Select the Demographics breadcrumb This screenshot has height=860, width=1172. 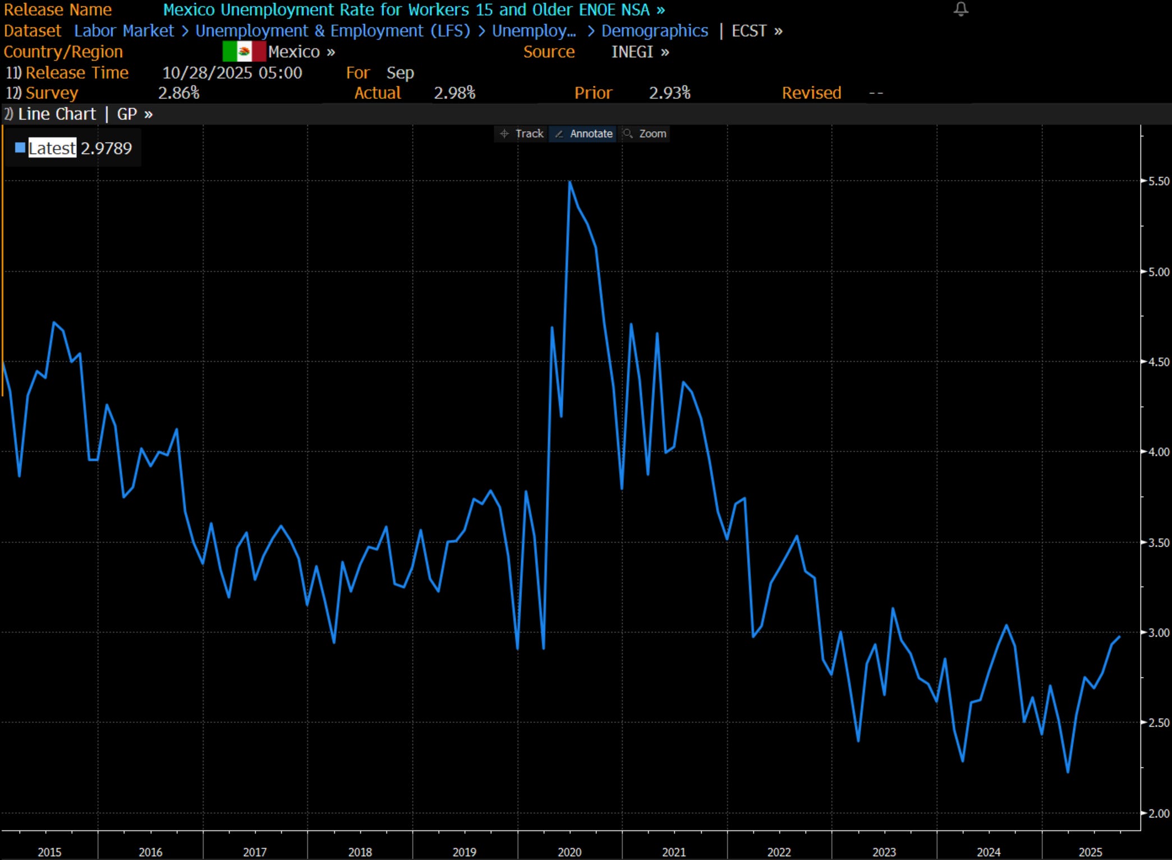pos(654,31)
